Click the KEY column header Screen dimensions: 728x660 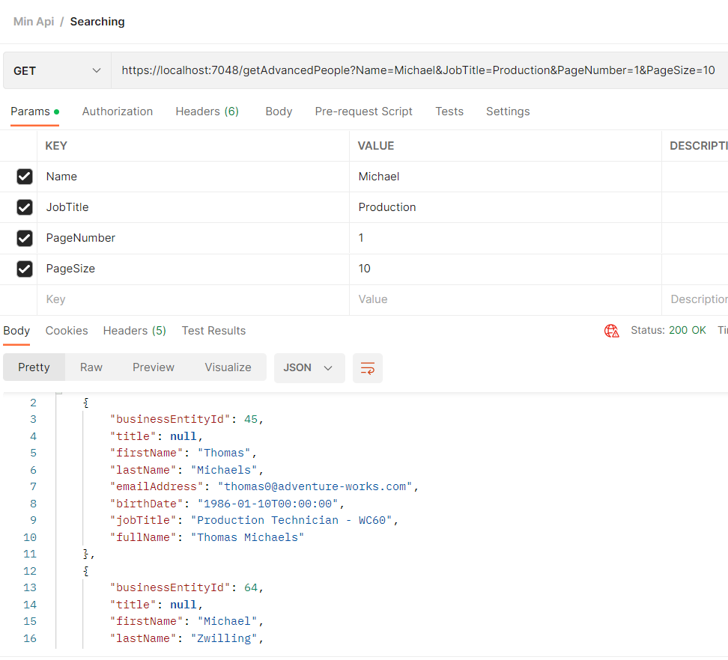coord(56,146)
